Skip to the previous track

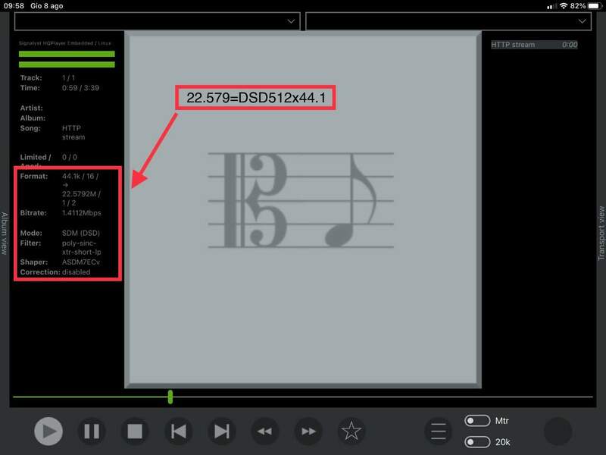(178, 431)
